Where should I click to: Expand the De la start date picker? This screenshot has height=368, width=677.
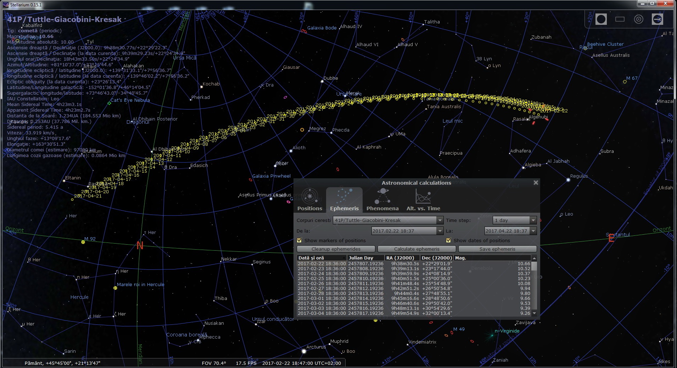[x=440, y=231]
